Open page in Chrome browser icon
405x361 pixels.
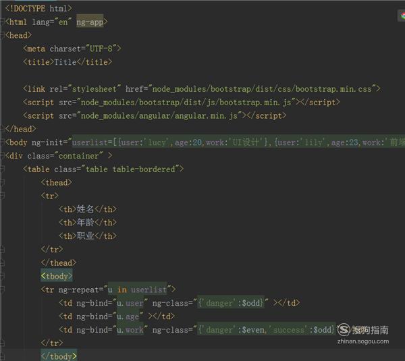coord(402,16)
